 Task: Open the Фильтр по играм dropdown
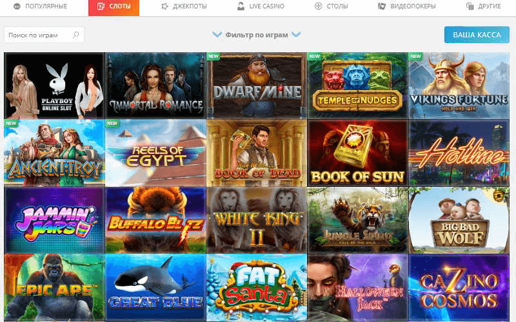(257, 35)
